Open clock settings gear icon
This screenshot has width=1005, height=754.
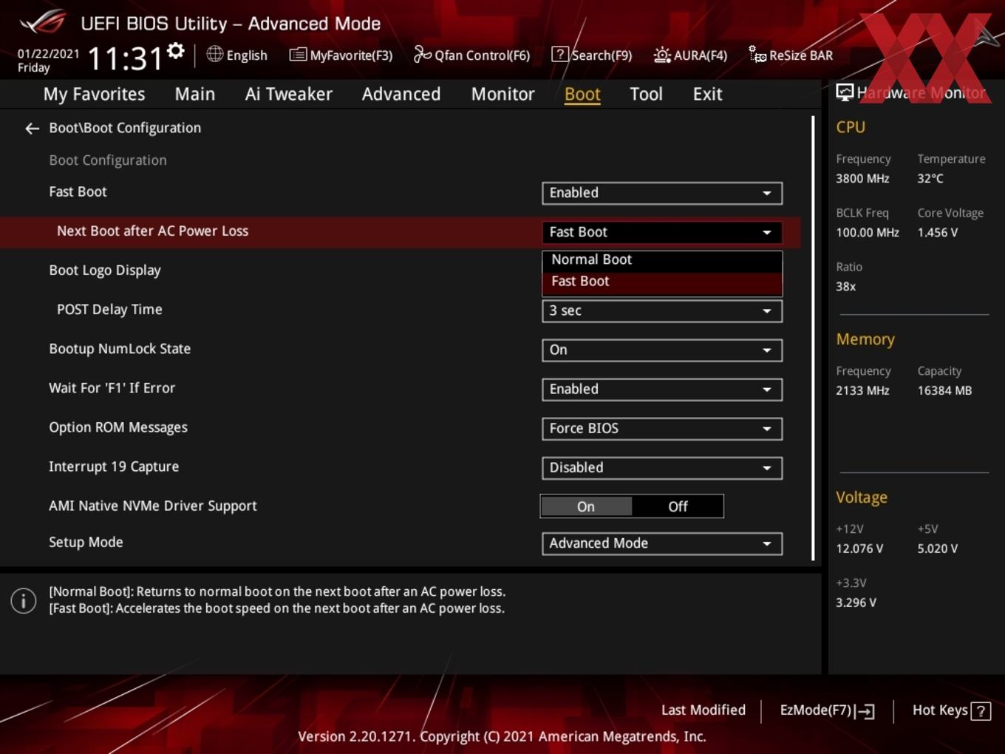click(175, 51)
